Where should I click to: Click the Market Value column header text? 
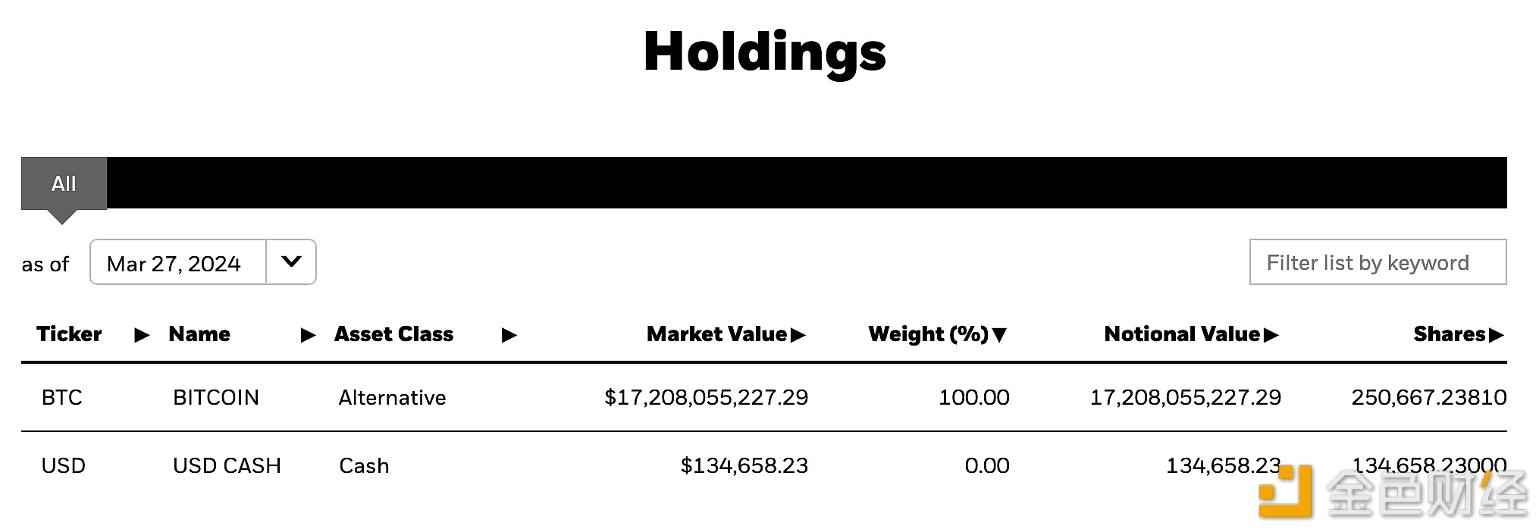pos(716,334)
